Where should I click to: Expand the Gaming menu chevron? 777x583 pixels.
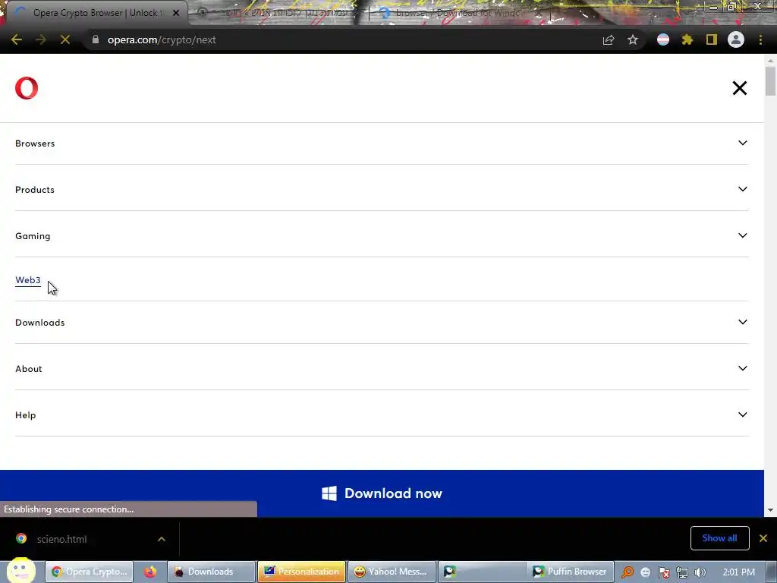[742, 235]
